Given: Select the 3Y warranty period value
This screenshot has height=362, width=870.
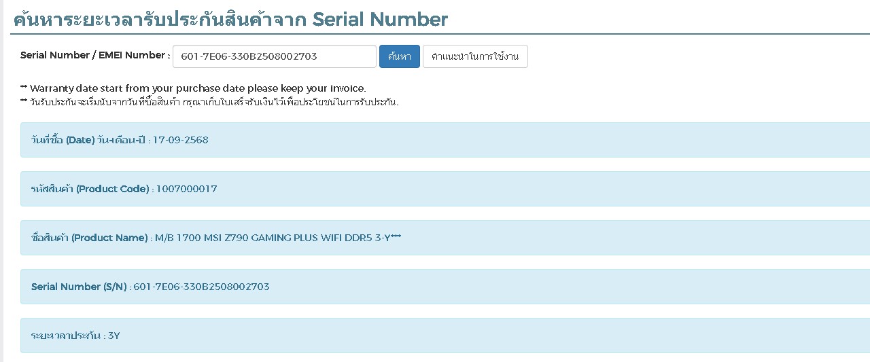Looking at the screenshot, I should [x=114, y=336].
